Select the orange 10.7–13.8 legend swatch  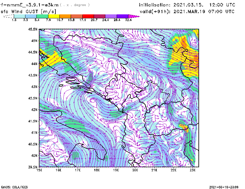(65, 16)
